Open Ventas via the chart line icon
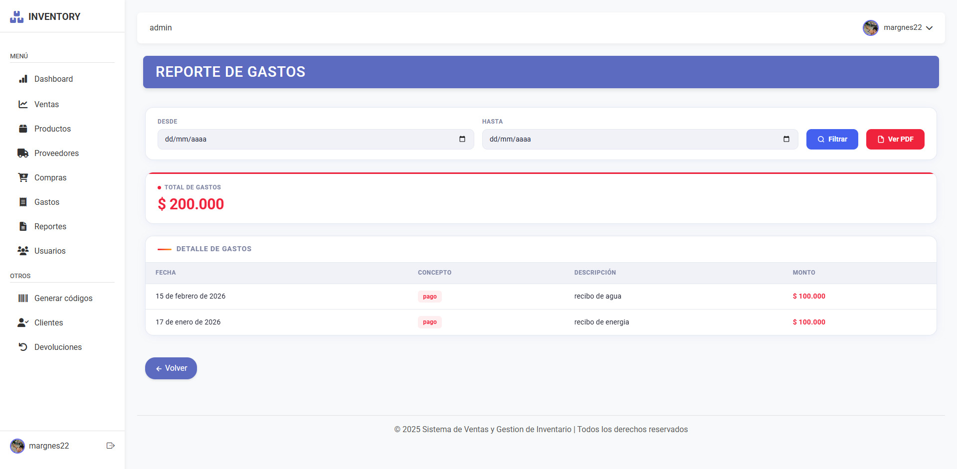957x469 pixels. 23,104
